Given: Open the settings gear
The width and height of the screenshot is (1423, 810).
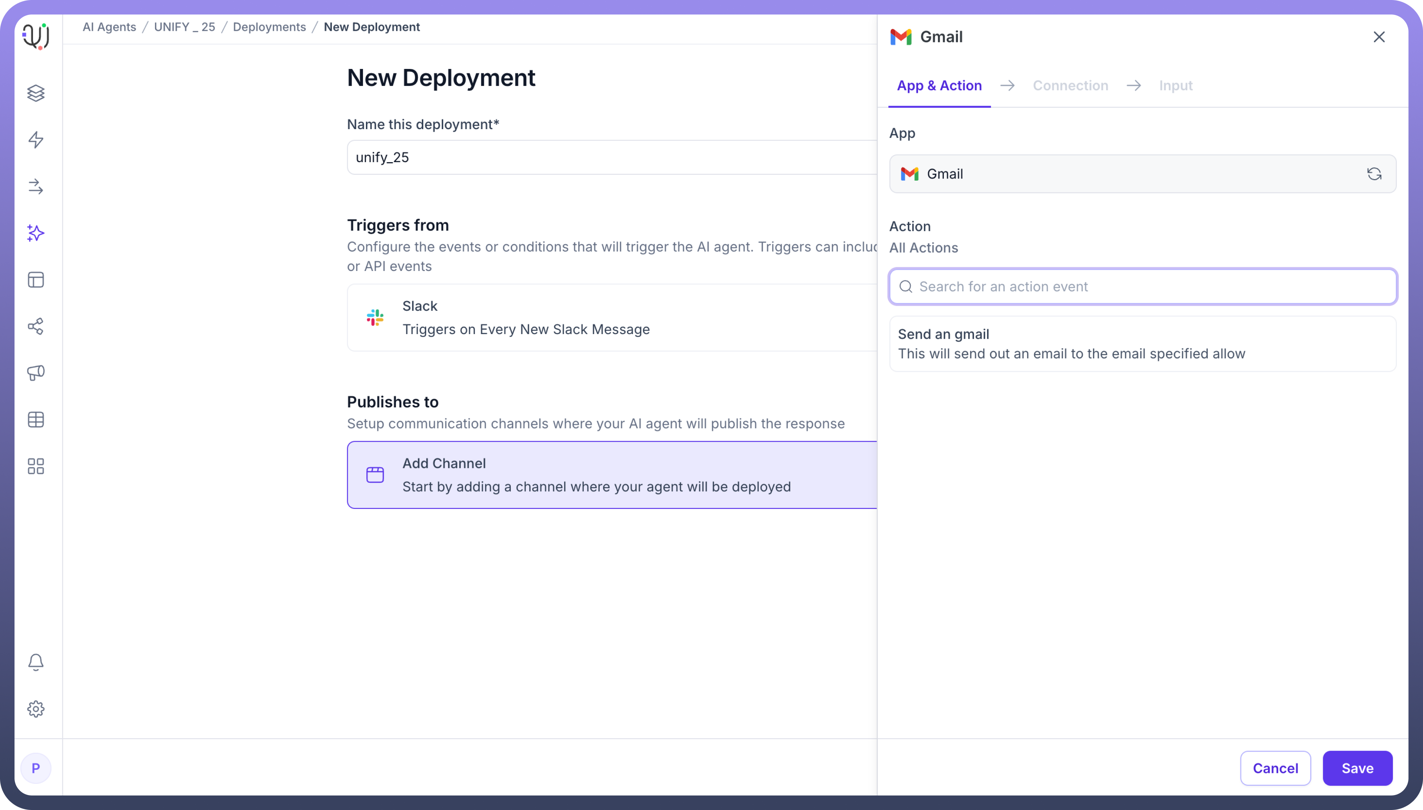Looking at the screenshot, I should click(x=36, y=709).
